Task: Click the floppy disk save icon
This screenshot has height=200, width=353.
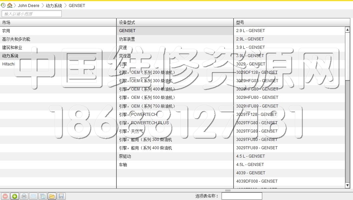Action: 61,196
